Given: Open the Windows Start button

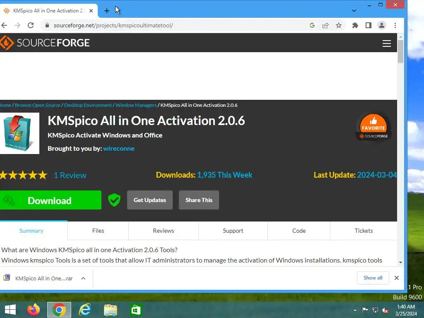Looking at the screenshot, I should pos(10,310).
